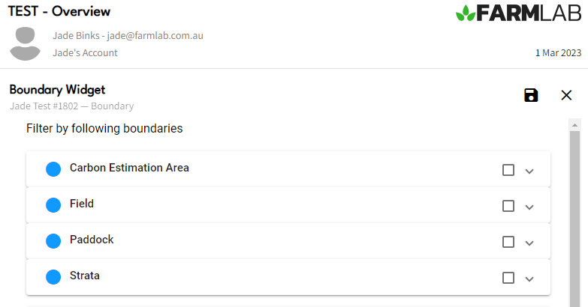Click the Jade's Account text
Viewport: 588px width, 307px height.
[x=85, y=53]
